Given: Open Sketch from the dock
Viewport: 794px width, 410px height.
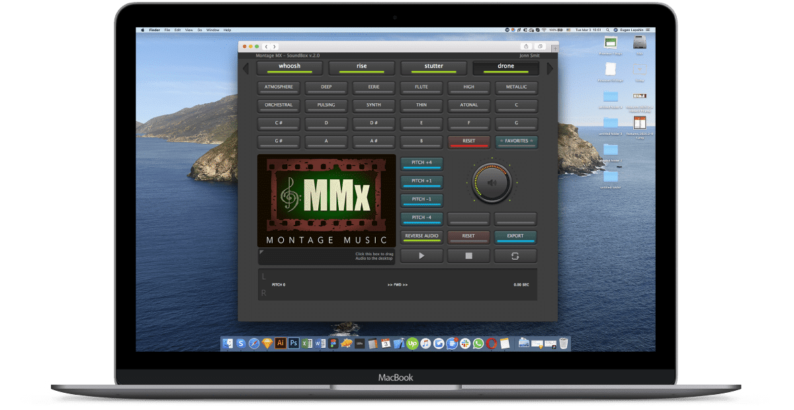Looking at the screenshot, I should pyautogui.click(x=267, y=343).
